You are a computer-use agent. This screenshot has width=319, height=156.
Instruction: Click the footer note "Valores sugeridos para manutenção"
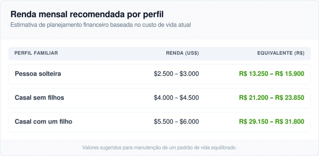click(x=159, y=147)
